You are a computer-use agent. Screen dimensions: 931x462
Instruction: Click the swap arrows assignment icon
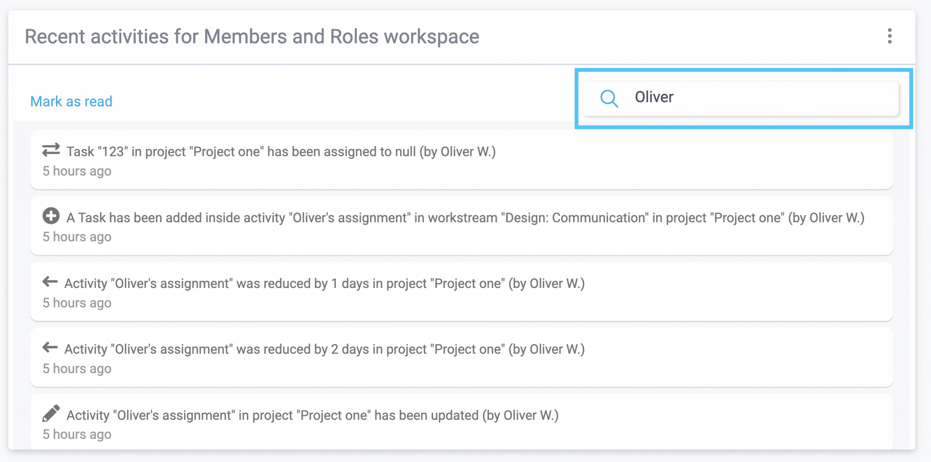pos(51,150)
